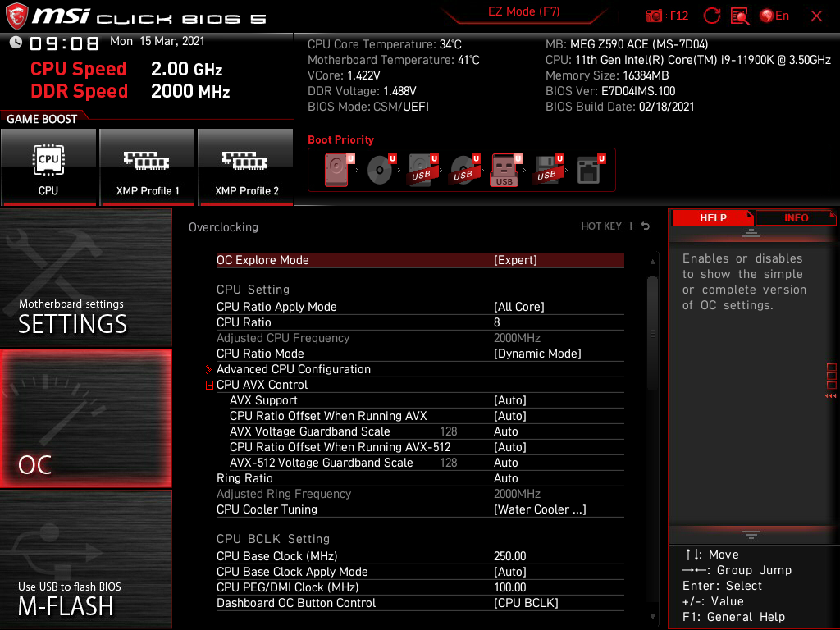Click the 09:08 system time

pyautogui.click(x=64, y=43)
